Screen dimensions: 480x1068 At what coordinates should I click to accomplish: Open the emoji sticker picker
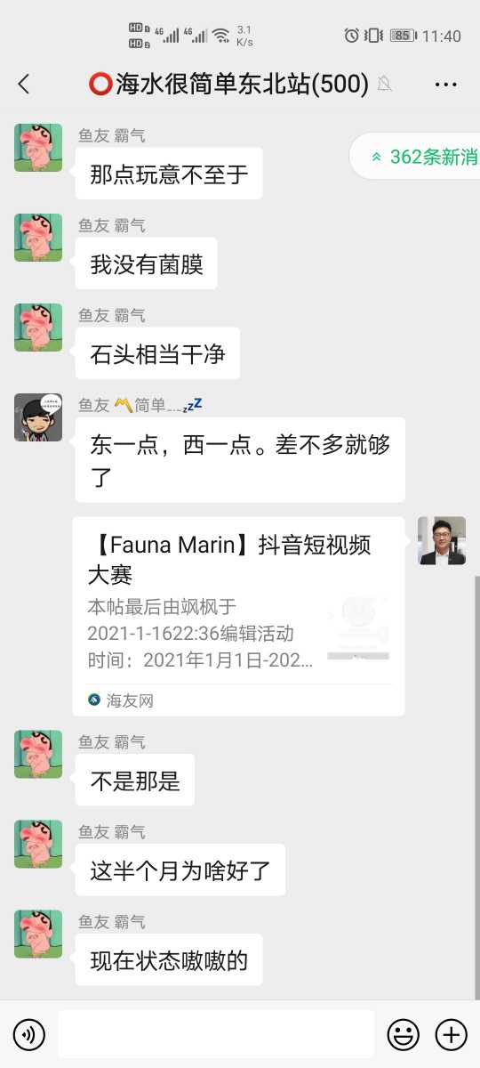404,1034
